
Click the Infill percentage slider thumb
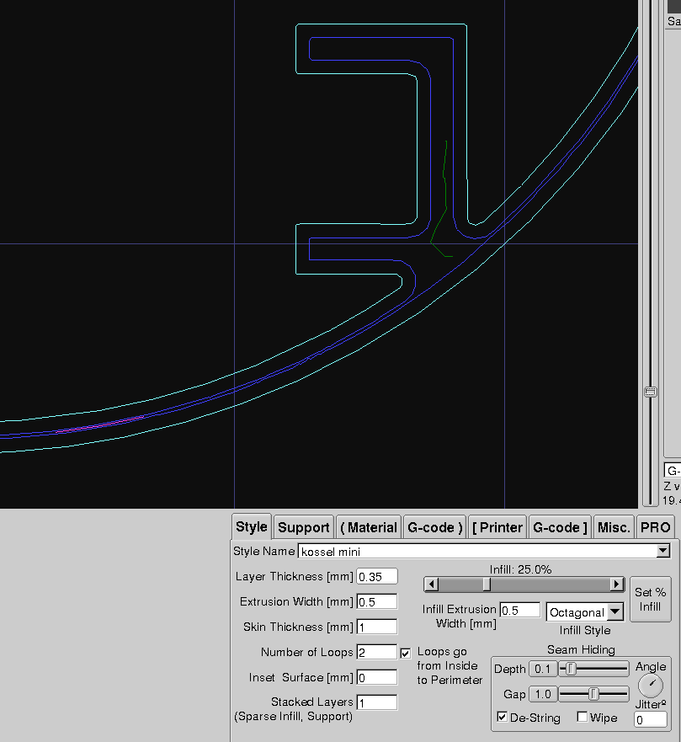487,585
